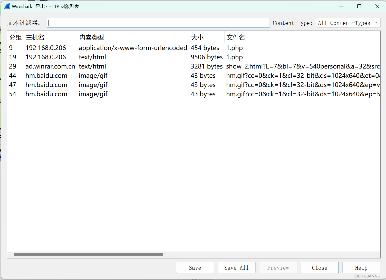This screenshot has height=280, width=386.
Task: Select packet 9 row number
Action: 11,48
